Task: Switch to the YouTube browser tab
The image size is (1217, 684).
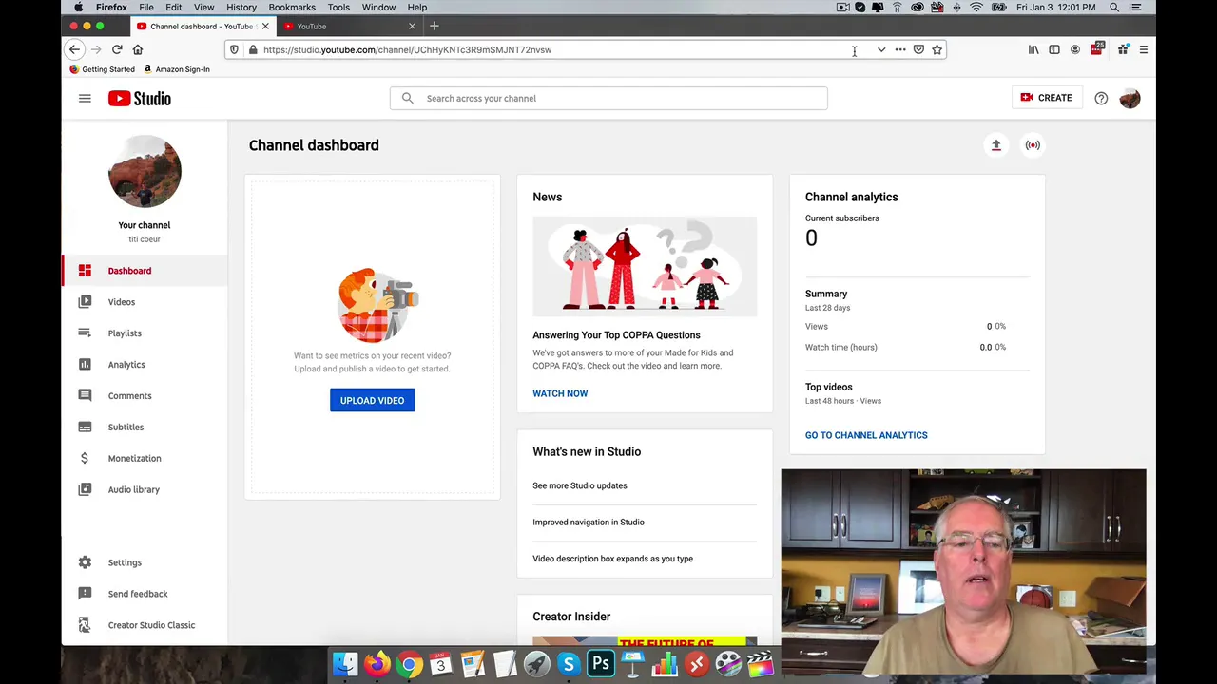Action: click(349, 26)
